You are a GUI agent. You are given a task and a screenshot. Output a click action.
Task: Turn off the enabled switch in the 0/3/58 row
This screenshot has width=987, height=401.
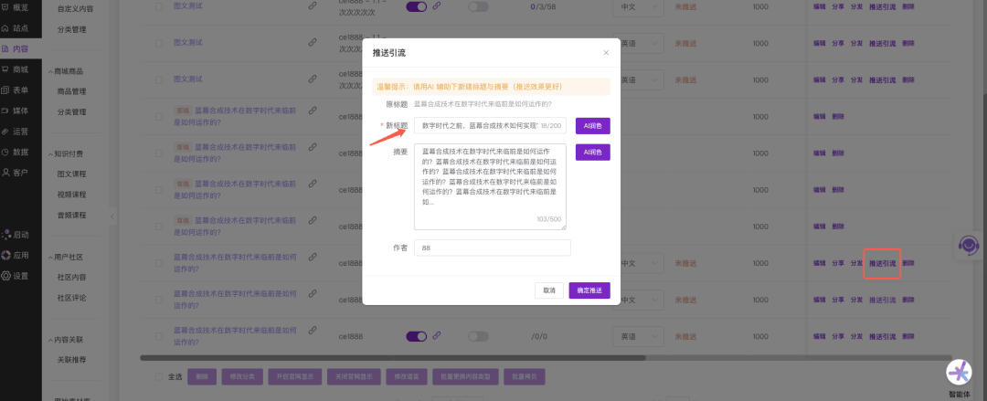(x=416, y=6)
